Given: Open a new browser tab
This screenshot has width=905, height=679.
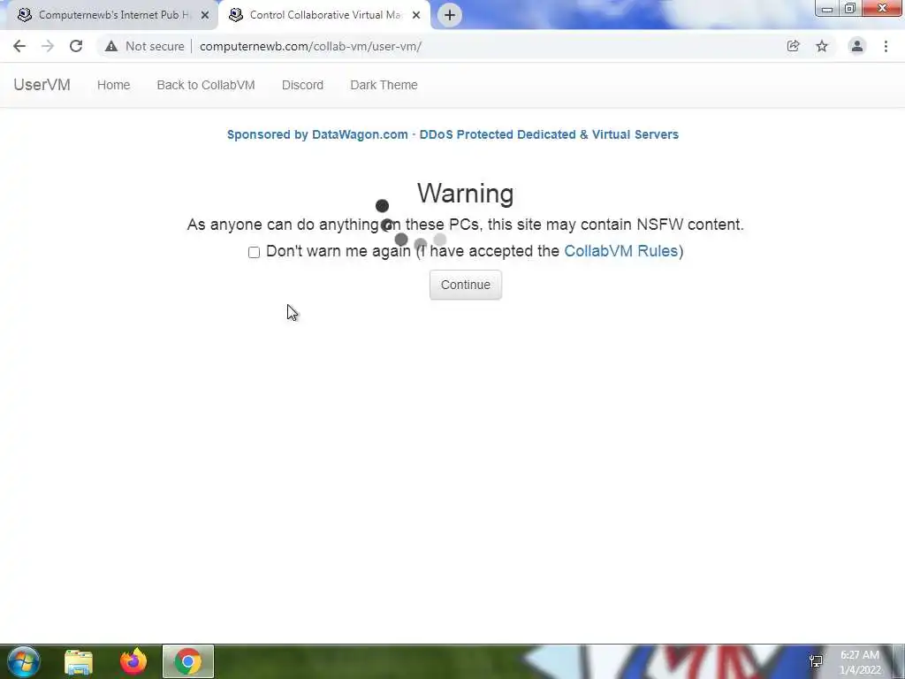Looking at the screenshot, I should tap(450, 15).
